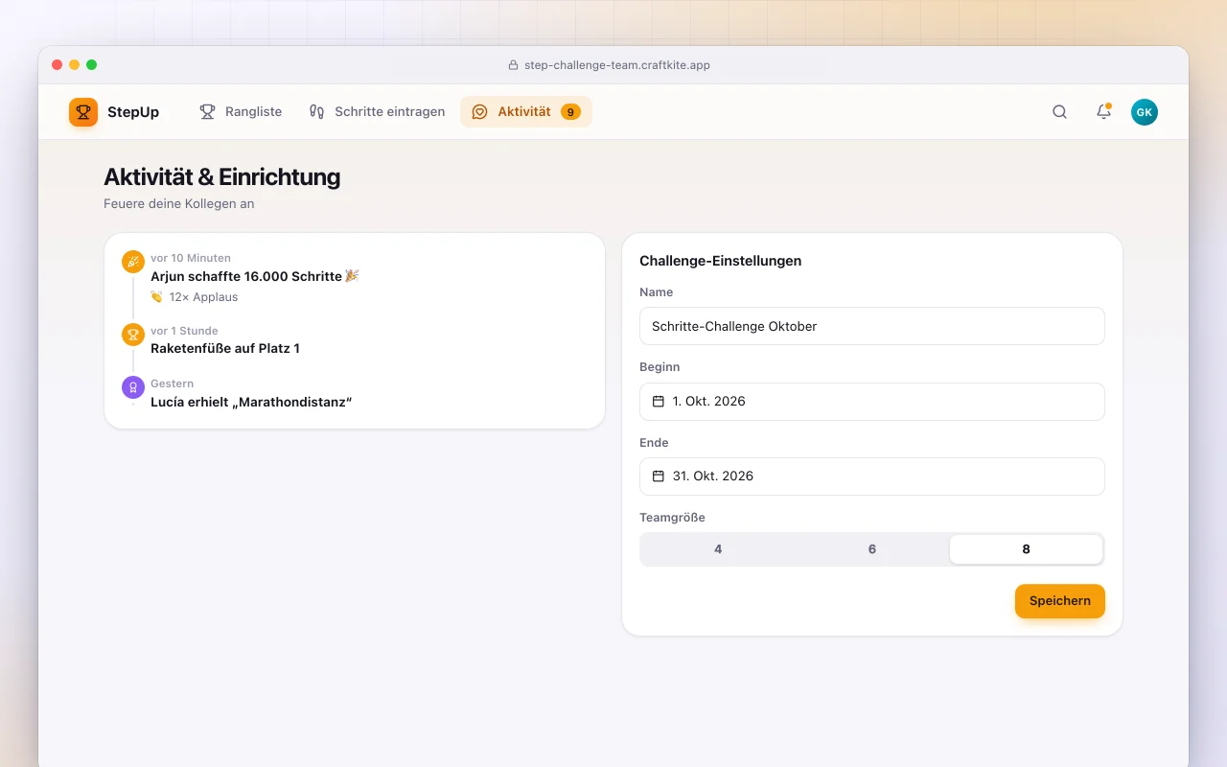The width and height of the screenshot is (1227, 767).
Task: Click "Raketenfüße auf Platz 1" entry
Action: click(x=225, y=349)
